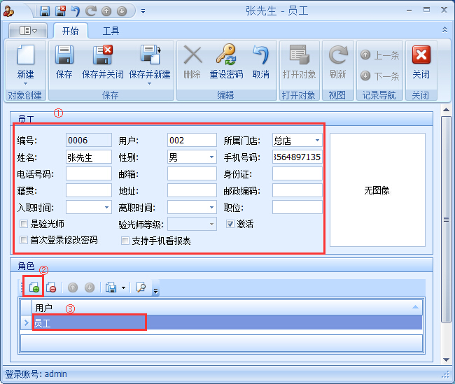Switch to the 开始 ribbon tab
This screenshot has height=384, width=455.
[71, 31]
